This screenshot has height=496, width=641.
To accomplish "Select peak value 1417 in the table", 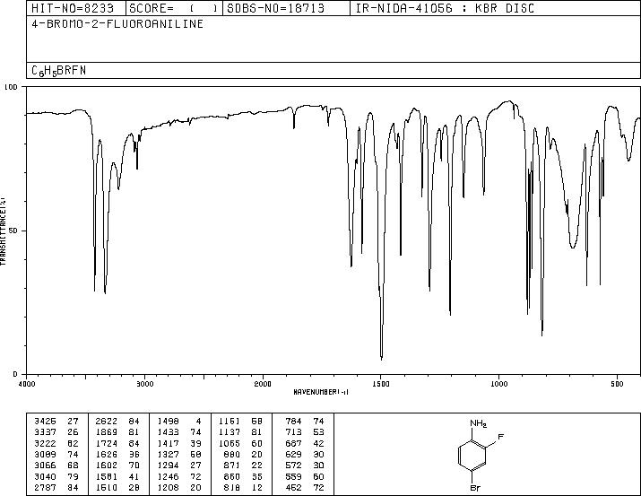I will (168, 444).
